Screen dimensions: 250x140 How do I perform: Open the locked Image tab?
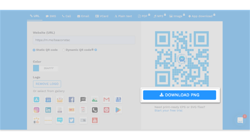pyautogui.click(x=177, y=16)
